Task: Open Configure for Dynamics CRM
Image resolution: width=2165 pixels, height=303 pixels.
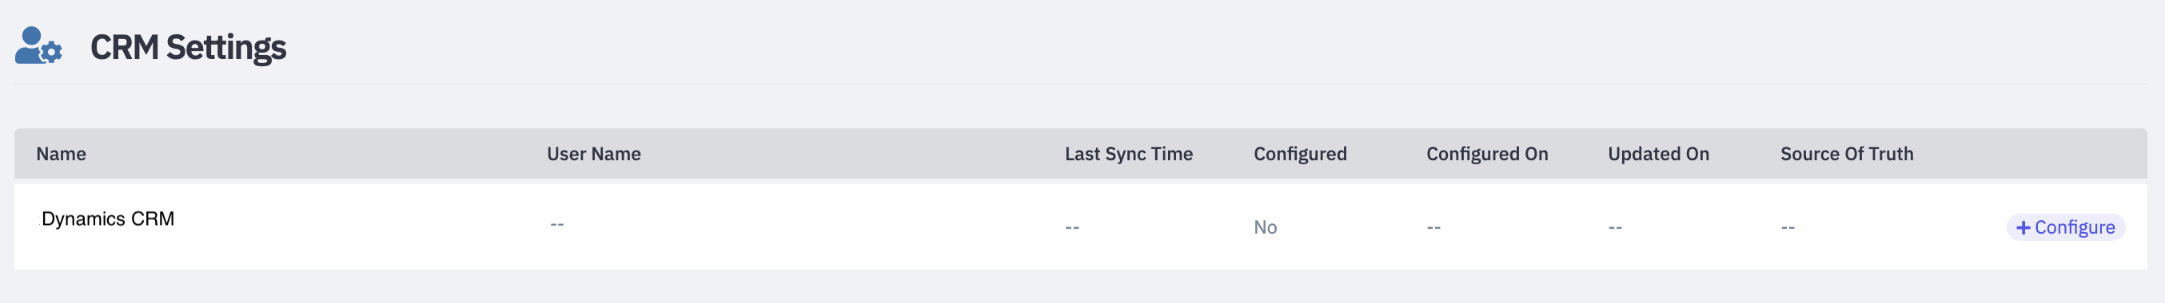Action: [x=2065, y=227]
